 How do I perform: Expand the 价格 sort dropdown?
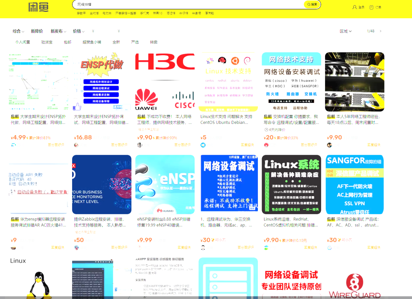(79, 31)
